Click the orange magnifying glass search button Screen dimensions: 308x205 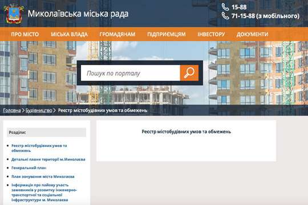coord(189,73)
